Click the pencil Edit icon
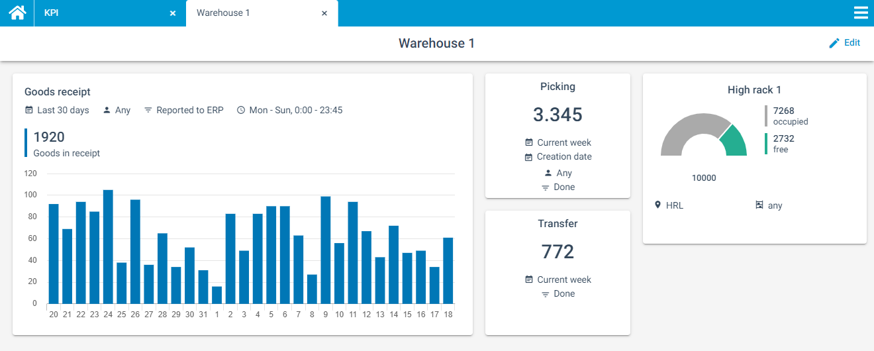Image resolution: width=874 pixels, height=351 pixels. click(x=834, y=43)
